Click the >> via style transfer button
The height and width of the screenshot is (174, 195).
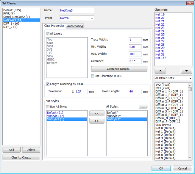97,121
